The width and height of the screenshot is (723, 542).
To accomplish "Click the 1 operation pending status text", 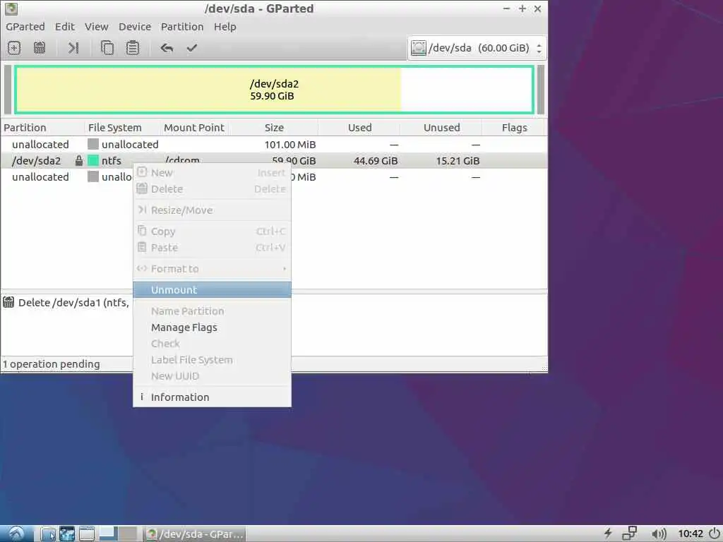I will click(51, 364).
